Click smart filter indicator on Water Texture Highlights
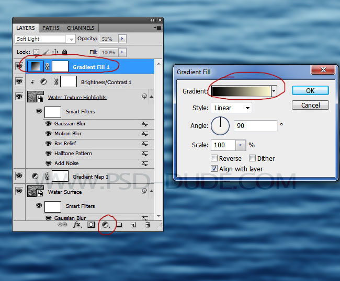 (144, 96)
